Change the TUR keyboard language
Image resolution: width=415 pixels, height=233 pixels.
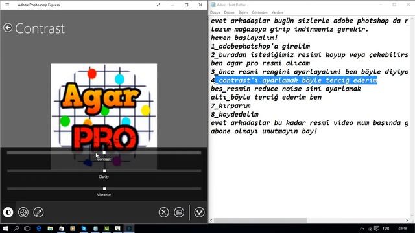tap(386, 228)
